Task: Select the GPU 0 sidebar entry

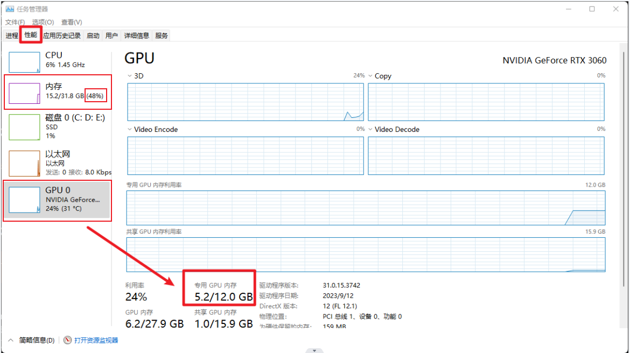Action: (x=57, y=200)
